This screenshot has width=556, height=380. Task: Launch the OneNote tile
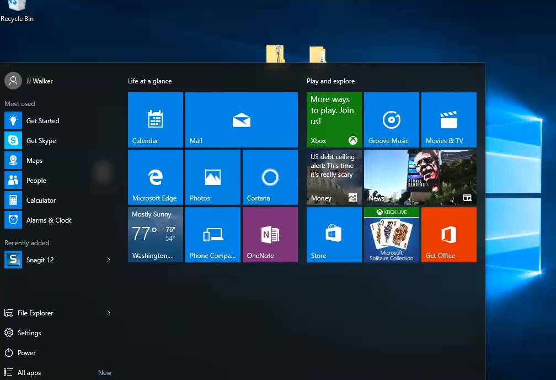pyautogui.click(x=270, y=235)
